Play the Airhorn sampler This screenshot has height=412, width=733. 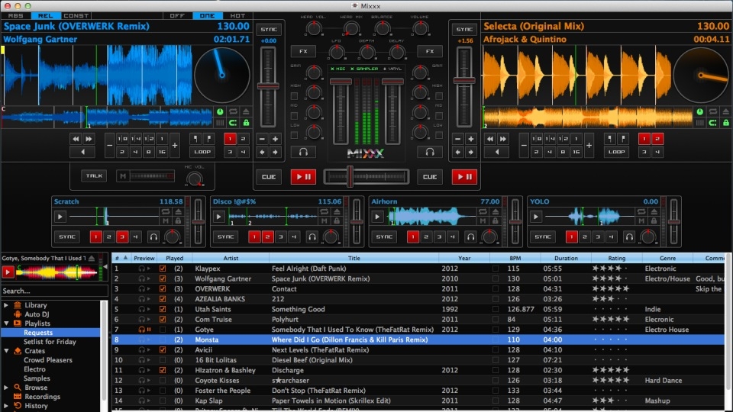[377, 217]
